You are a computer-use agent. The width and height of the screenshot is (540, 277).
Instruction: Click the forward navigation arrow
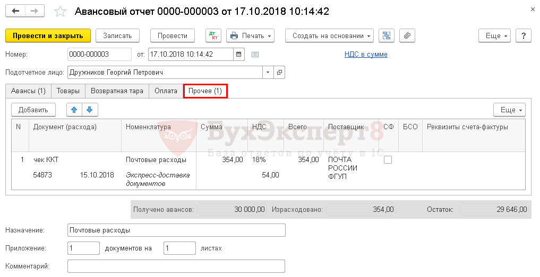pos(35,11)
